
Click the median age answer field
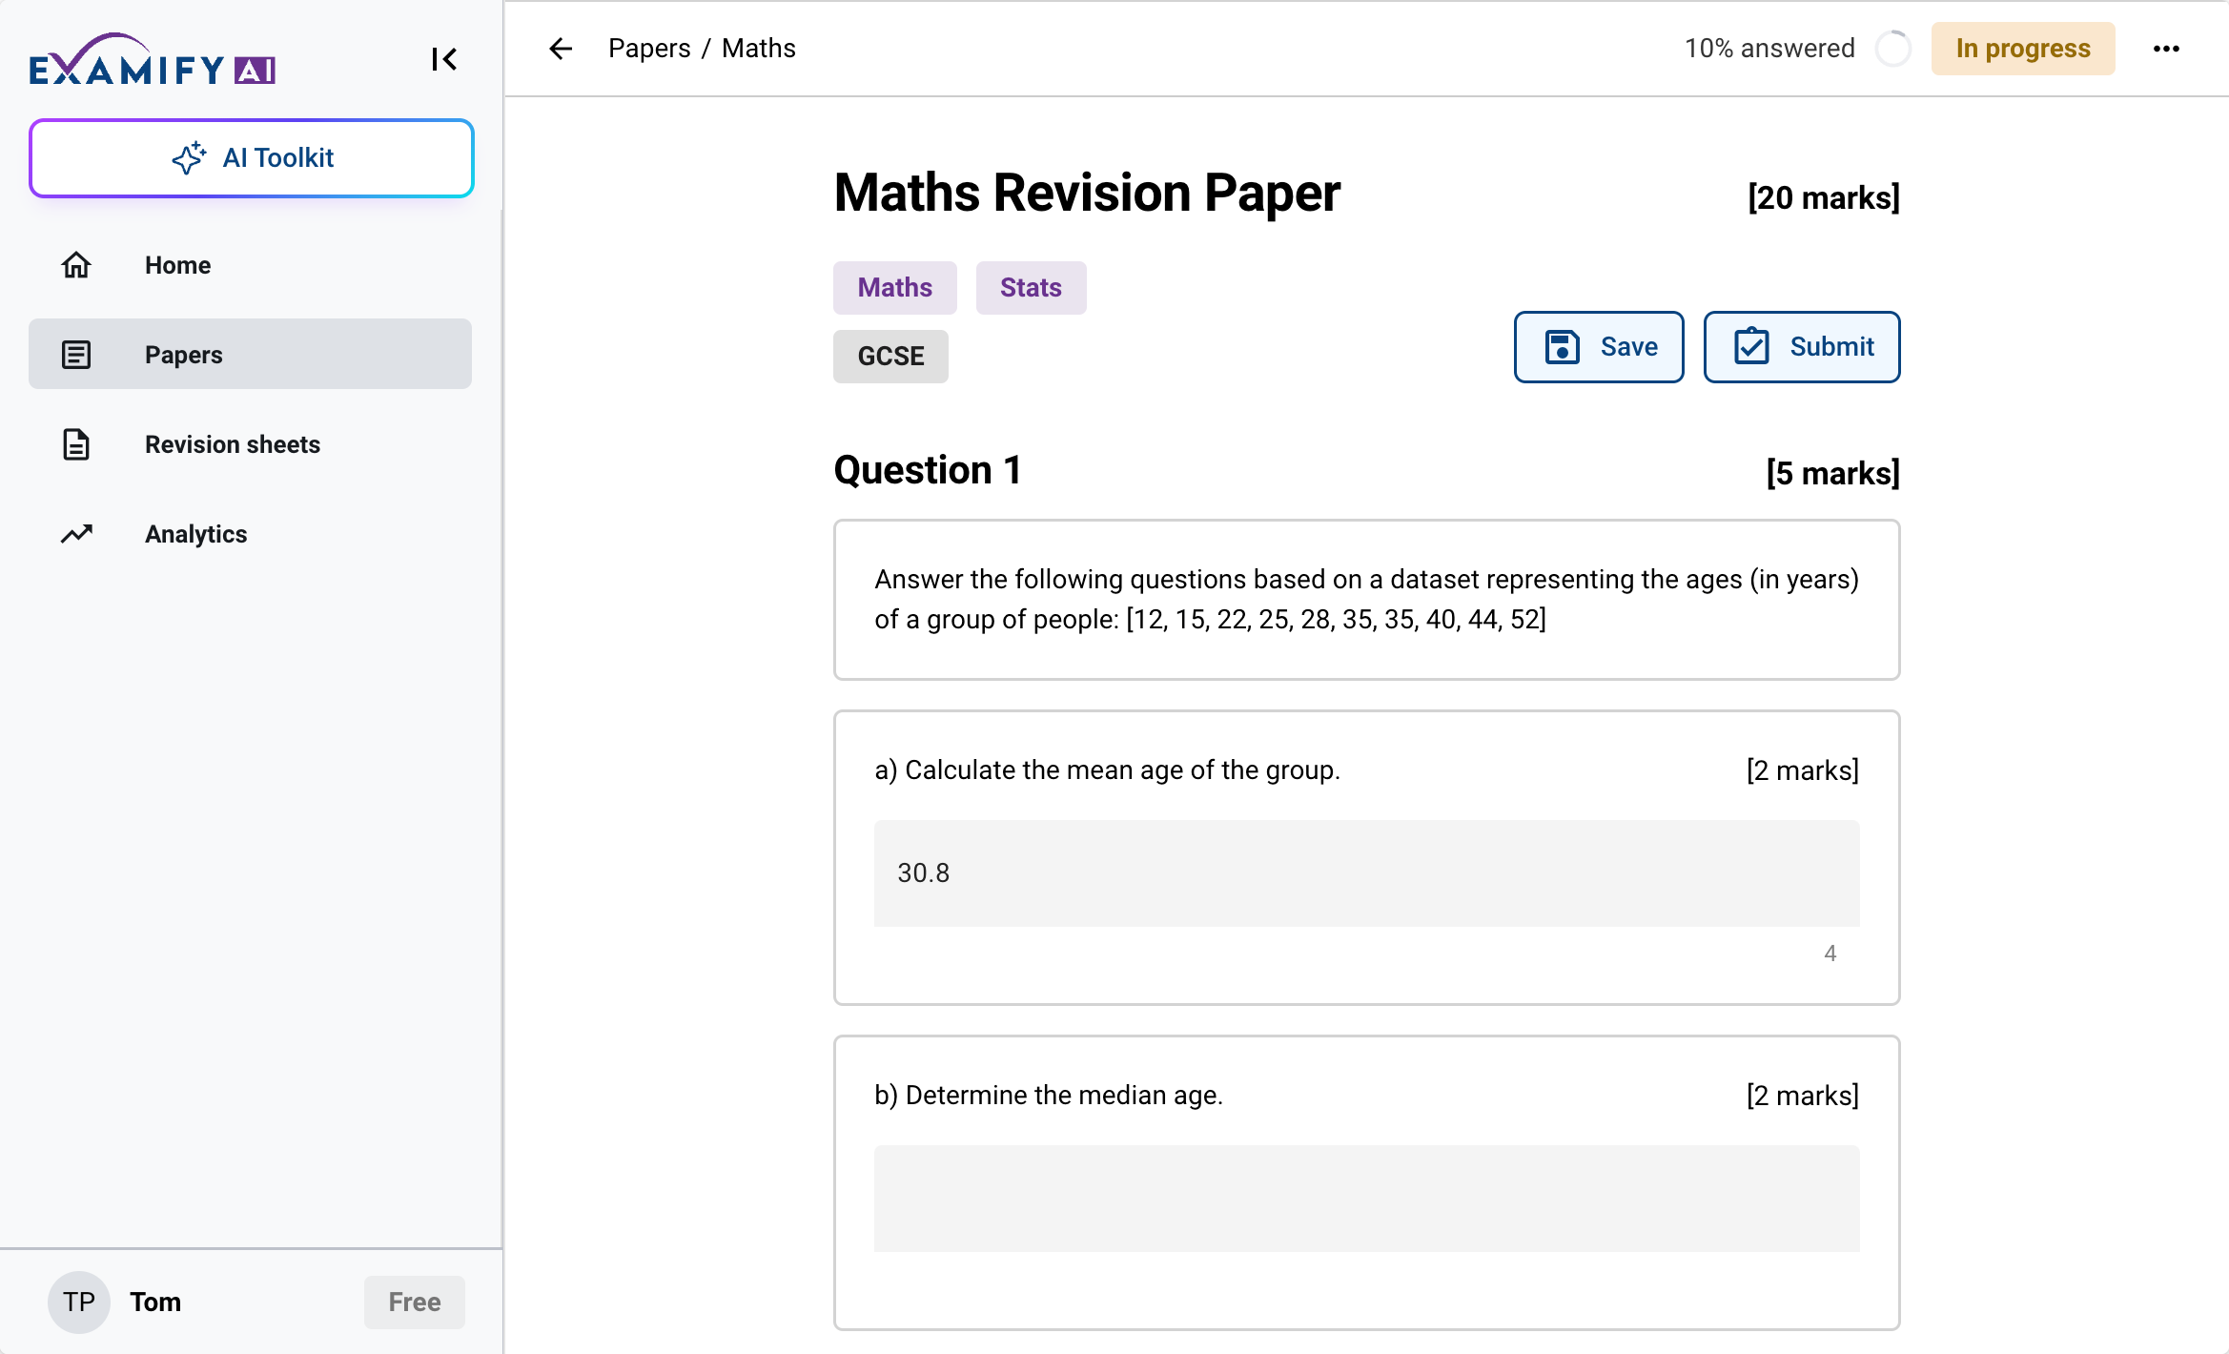pos(1366,1199)
